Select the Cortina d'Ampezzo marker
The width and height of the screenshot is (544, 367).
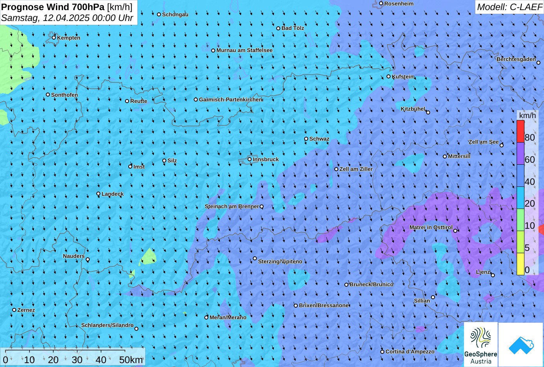pos(382,351)
